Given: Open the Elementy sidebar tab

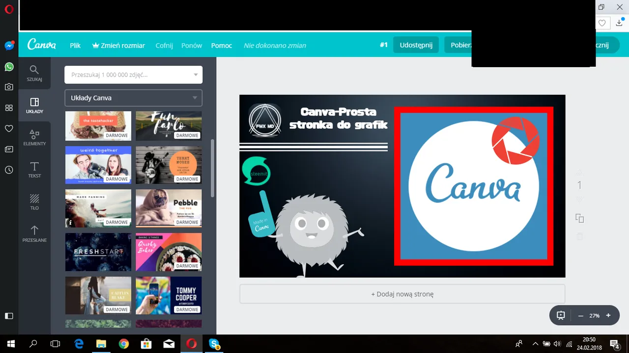Looking at the screenshot, I should [x=34, y=138].
